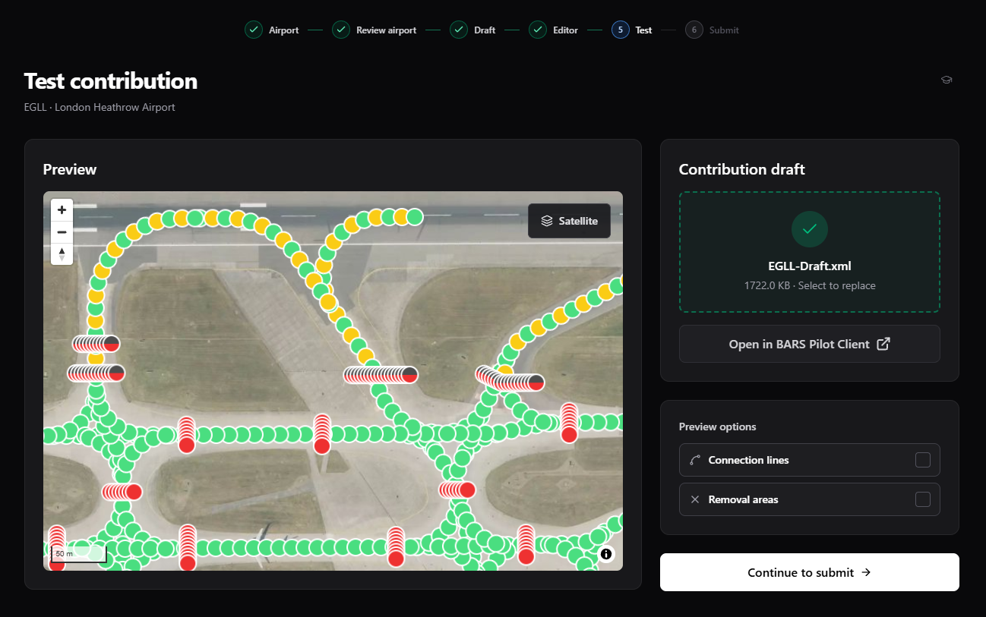Click the graduation cap tutorial icon
This screenshot has height=617, width=986.
pos(946,80)
